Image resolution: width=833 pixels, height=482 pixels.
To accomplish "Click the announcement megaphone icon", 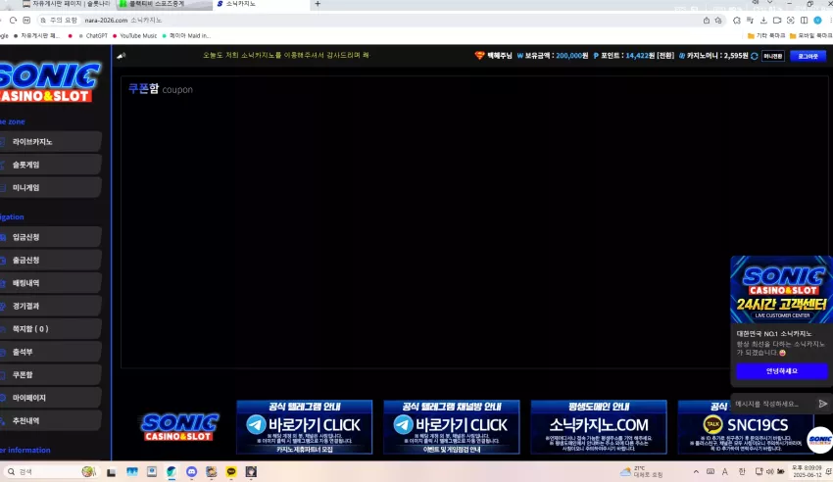I will click(122, 55).
